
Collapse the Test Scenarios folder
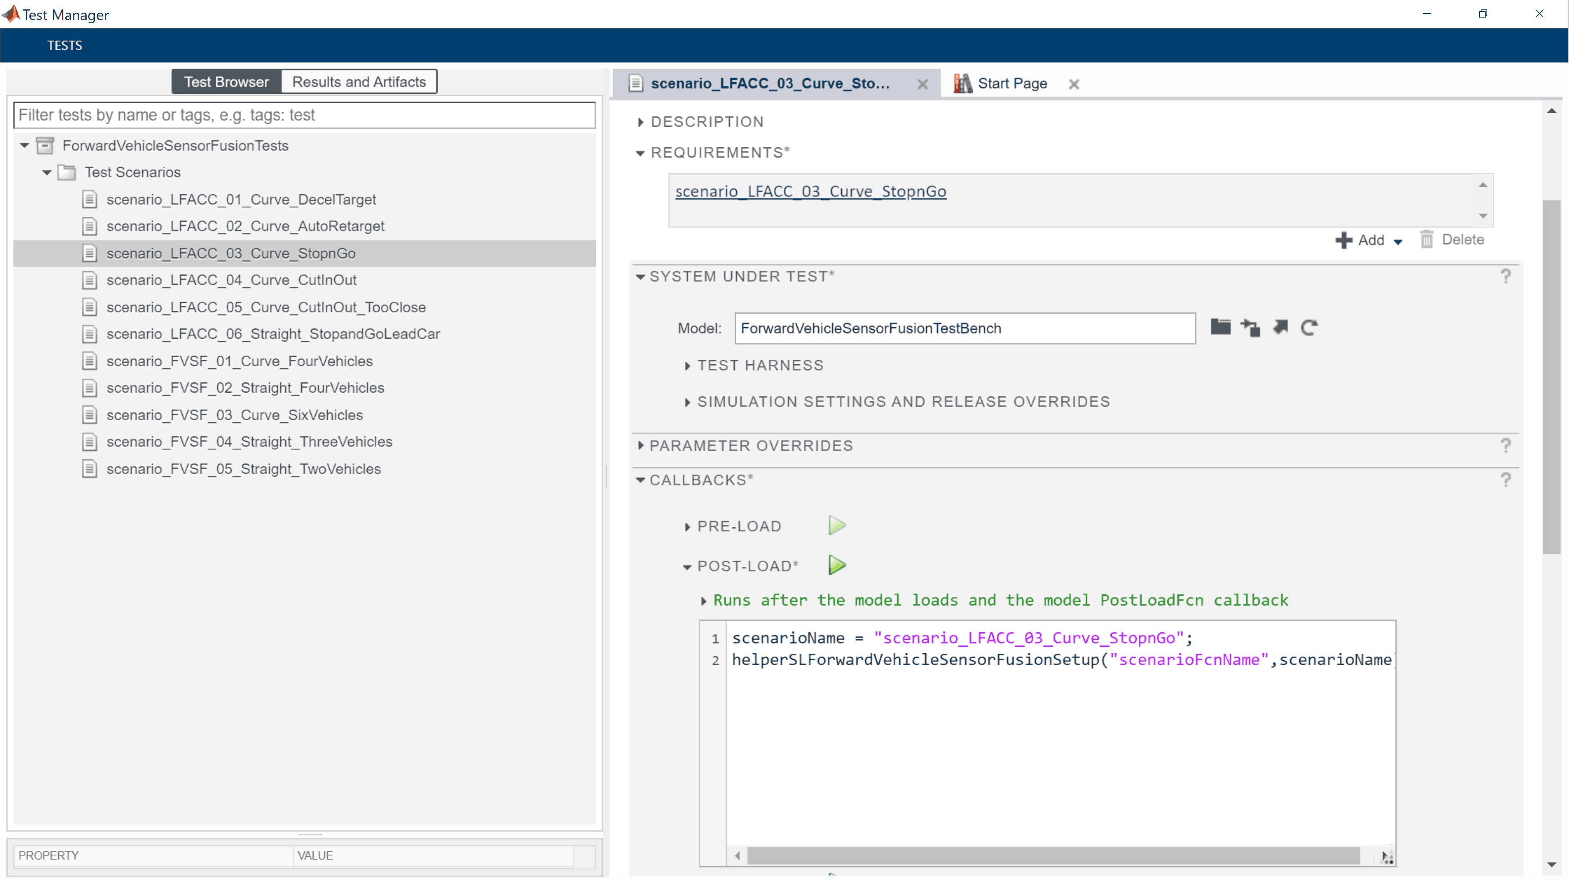pos(46,172)
